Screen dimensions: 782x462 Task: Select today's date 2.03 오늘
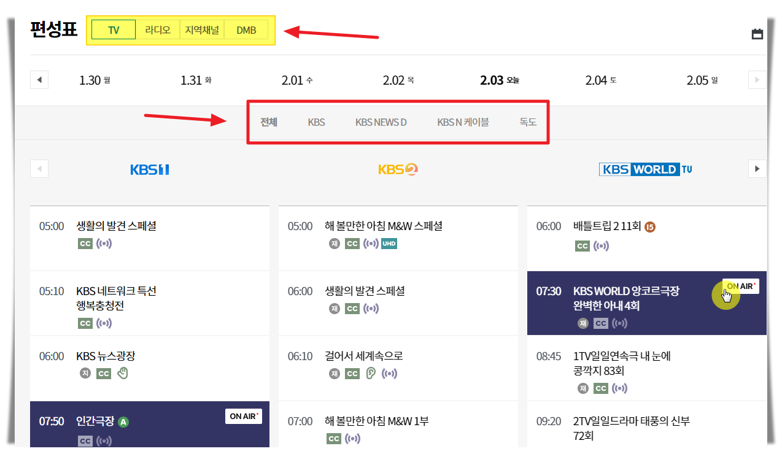[x=500, y=80]
